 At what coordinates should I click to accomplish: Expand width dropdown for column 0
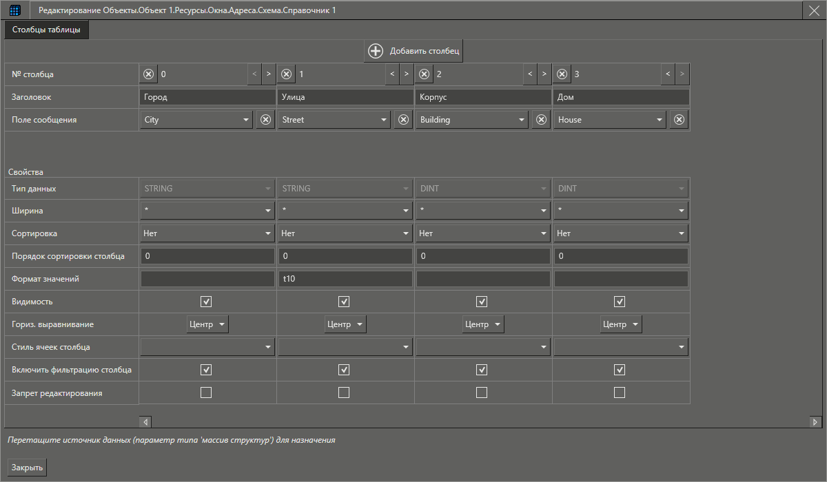(207, 210)
